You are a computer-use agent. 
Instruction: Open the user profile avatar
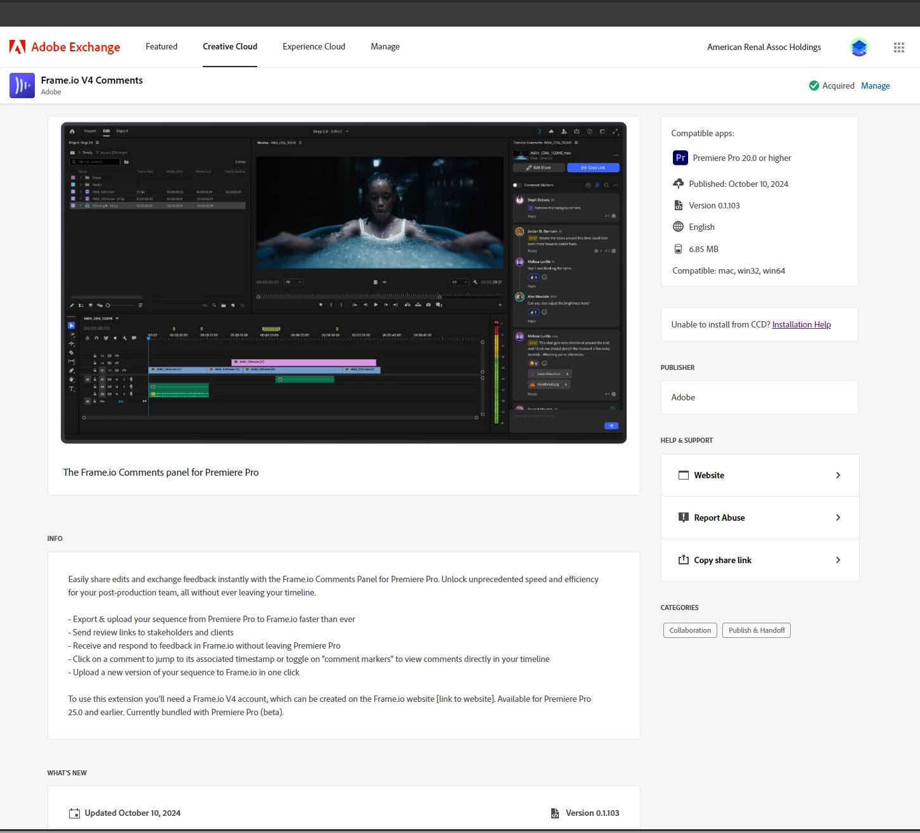pos(859,47)
